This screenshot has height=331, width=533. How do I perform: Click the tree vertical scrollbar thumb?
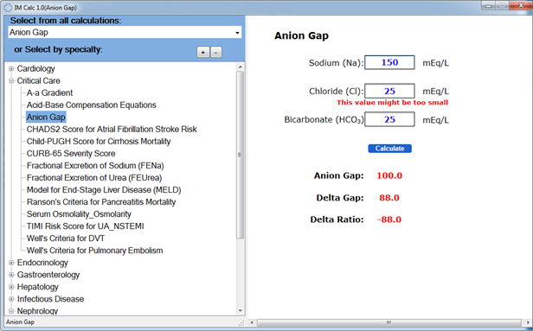pyautogui.click(x=241, y=155)
